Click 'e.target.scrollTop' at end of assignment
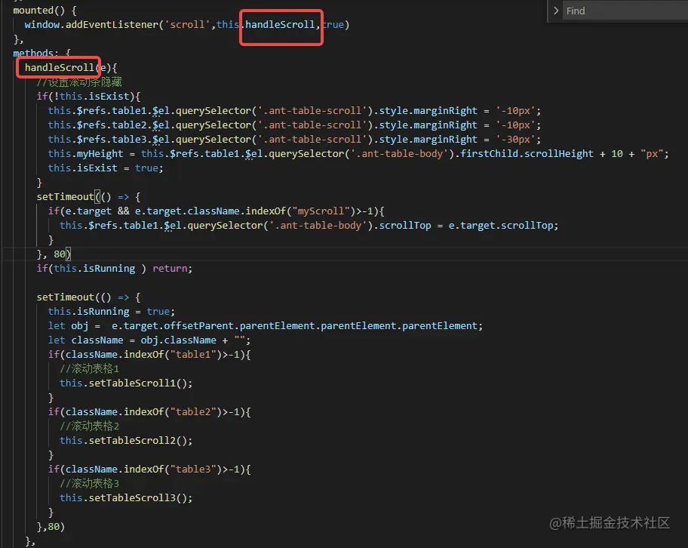 click(x=500, y=226)
